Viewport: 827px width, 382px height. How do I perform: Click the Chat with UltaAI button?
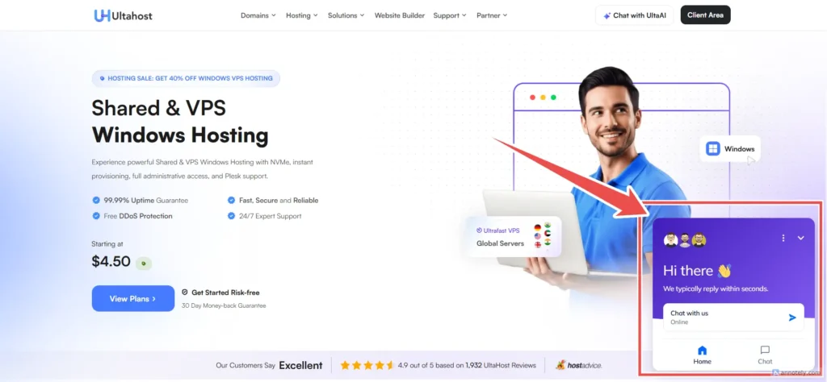(635, 15)
